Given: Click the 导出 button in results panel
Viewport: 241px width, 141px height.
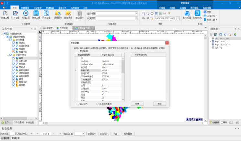Looking at the screenshot, I should 115,133.
